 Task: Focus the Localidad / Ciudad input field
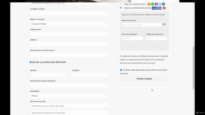[x=69, y=13]
